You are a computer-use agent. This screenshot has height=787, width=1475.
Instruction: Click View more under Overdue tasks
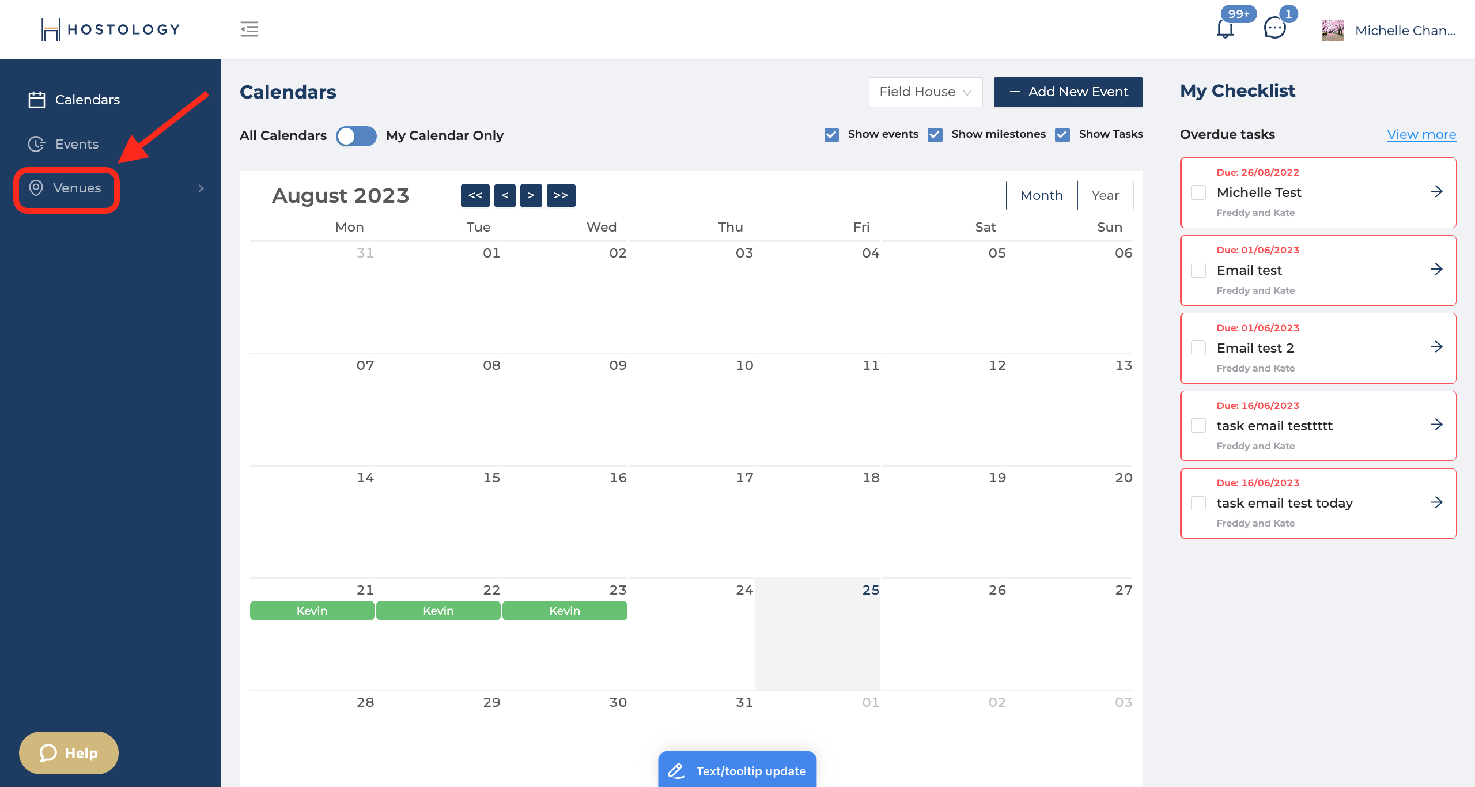[x=1421, y=134]
